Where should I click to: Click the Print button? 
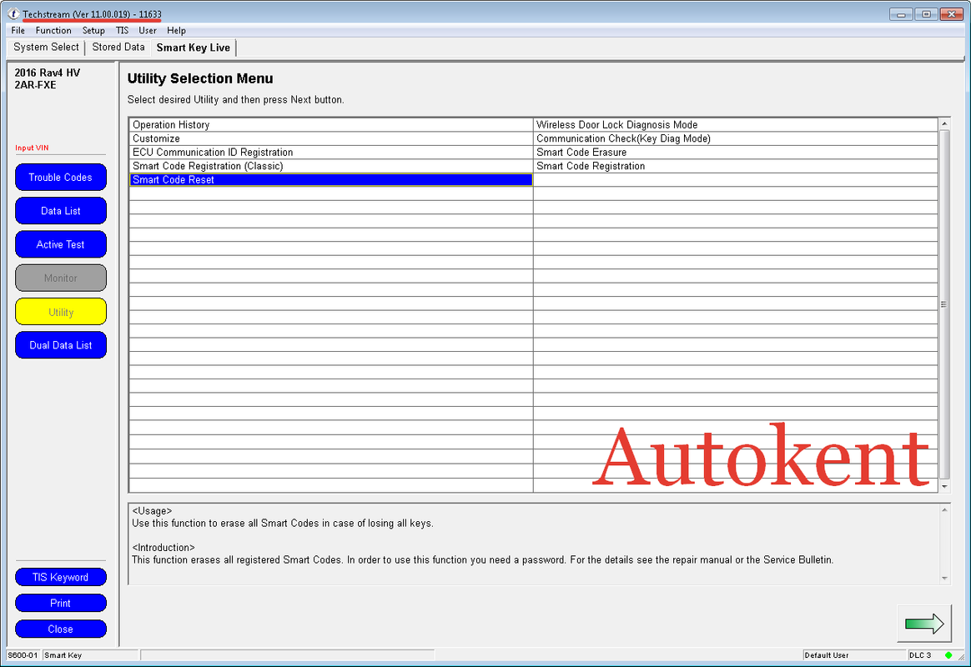coord(61,604)
